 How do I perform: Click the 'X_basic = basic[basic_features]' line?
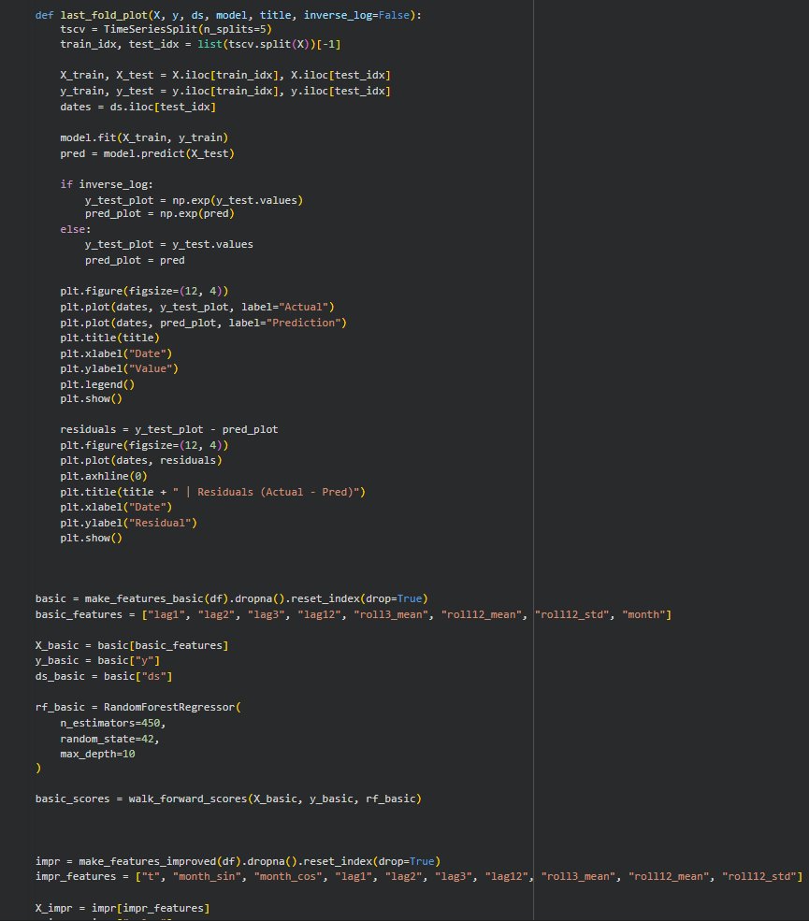tap(132, 645)
